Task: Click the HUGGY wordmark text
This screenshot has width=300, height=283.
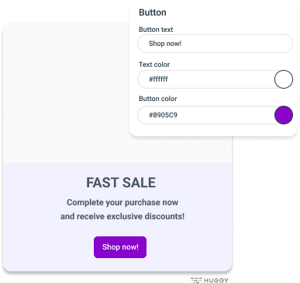Action: pos(216,280)
